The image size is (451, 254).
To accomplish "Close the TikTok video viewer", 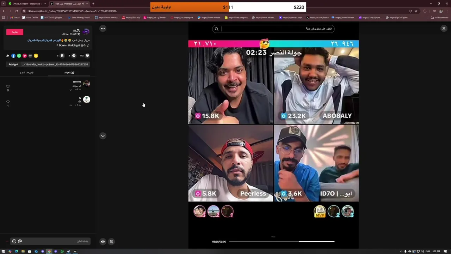I will [x=444, y=28].
